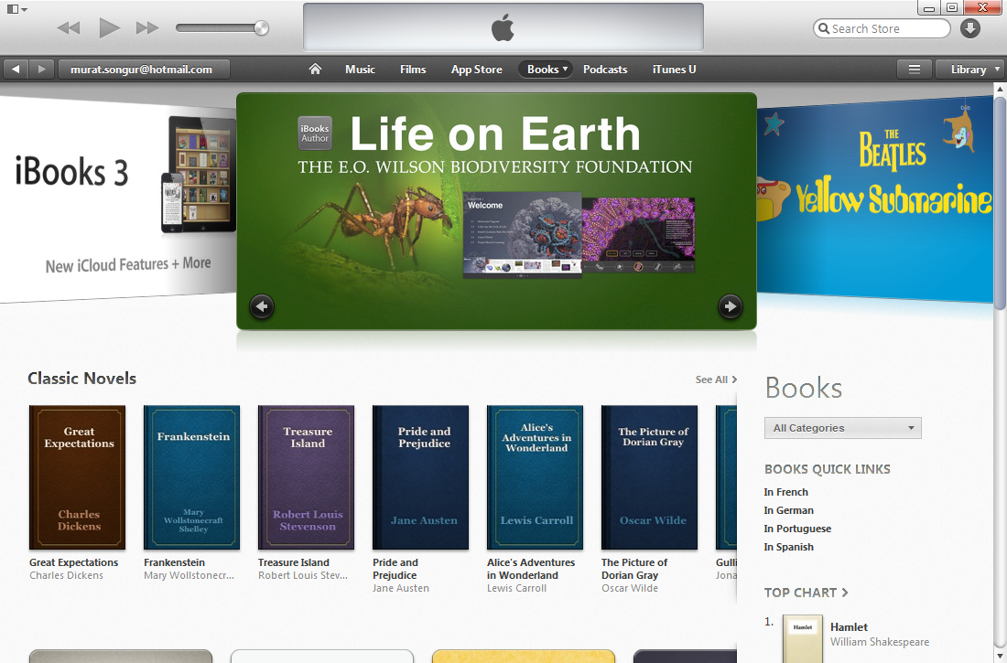This screenshot has height=663, width=1007.
Task: Click the Great Expectations title link
Action: tap(74, 562)
